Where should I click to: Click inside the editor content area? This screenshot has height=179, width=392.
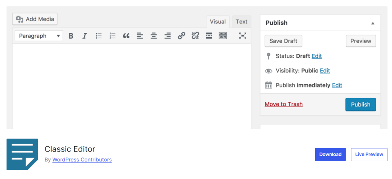pos(132,86)
